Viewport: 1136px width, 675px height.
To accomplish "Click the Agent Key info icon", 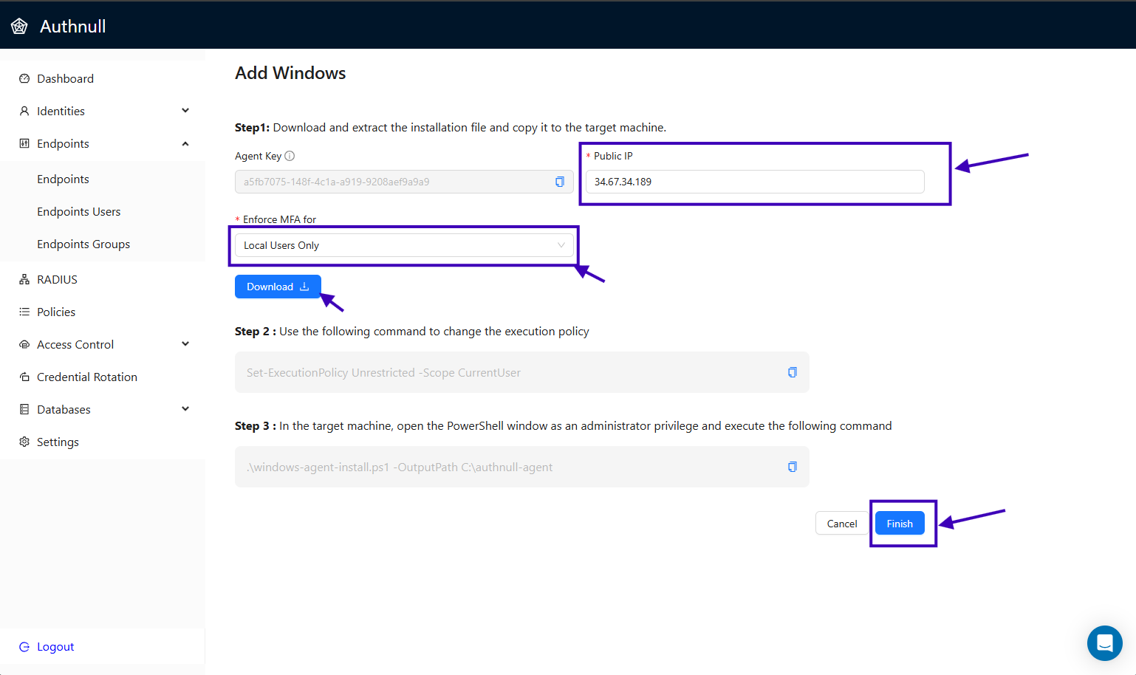I will point(288,156).
